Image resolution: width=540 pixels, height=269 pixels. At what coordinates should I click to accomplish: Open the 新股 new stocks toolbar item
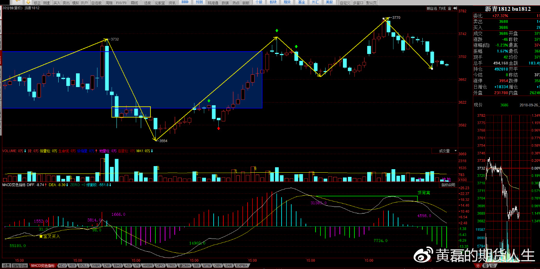[x=246, y=2]
